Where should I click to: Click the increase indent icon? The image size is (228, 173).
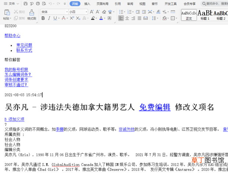point(144,12)
